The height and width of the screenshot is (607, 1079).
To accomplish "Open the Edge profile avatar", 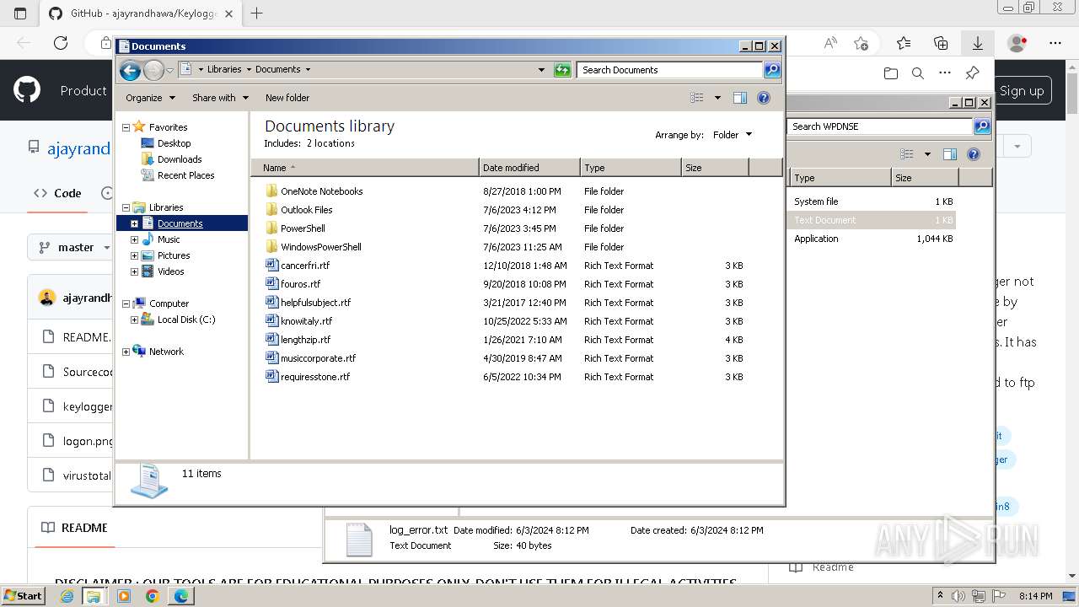I will tap(1017, 43).
